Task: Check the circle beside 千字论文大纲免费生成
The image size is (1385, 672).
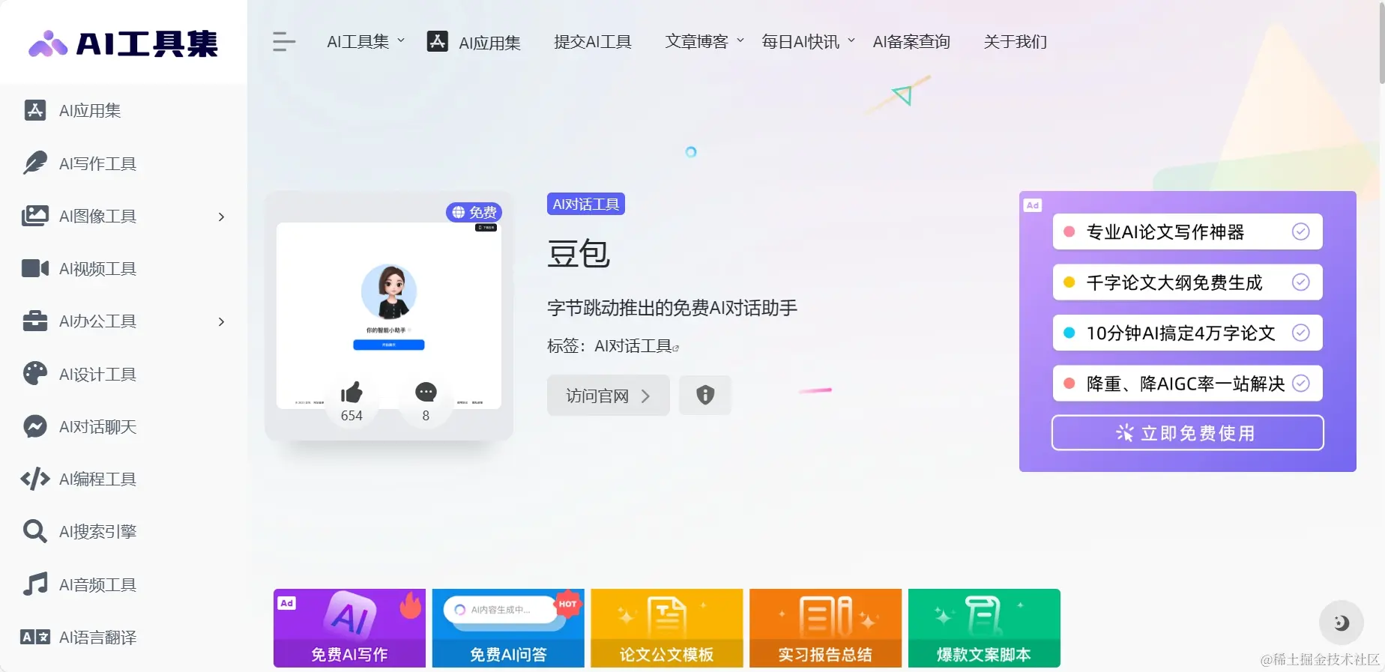Action: tap(1301, 282)
